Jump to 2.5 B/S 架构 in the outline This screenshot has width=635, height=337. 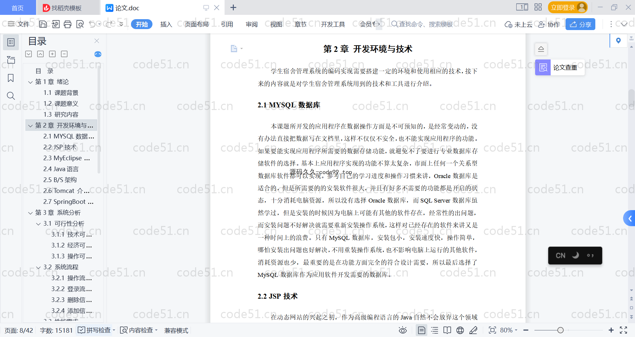tap(60, 180)
